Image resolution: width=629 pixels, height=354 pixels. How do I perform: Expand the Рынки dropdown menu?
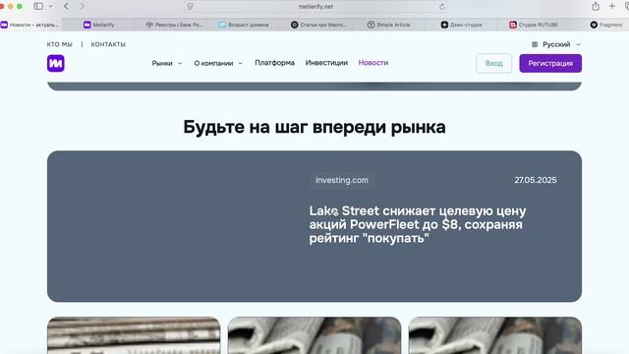(167, 63)
